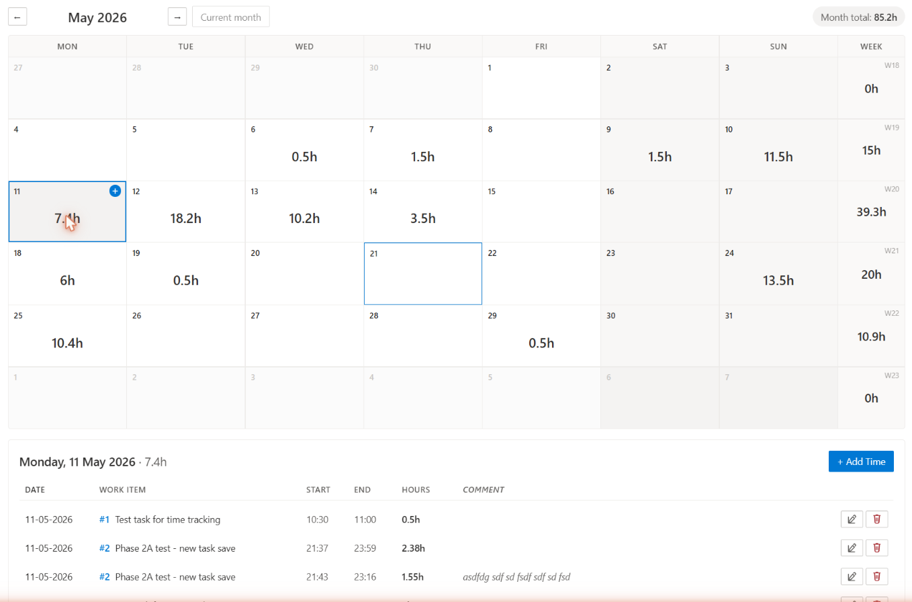The image size is (912, 602).
Task: Select May 25 cell showing 10.4h
Action: (67, 336)
